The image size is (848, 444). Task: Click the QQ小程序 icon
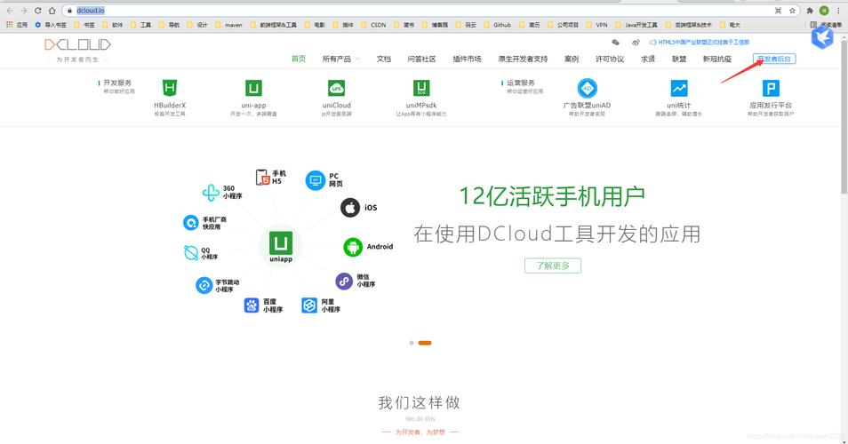click(x=191, y=253)
